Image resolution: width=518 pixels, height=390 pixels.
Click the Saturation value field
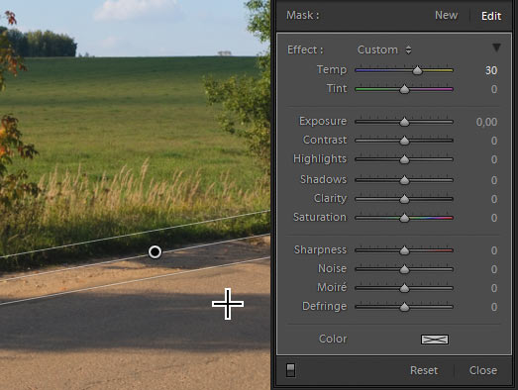click(x=494, y=218)
